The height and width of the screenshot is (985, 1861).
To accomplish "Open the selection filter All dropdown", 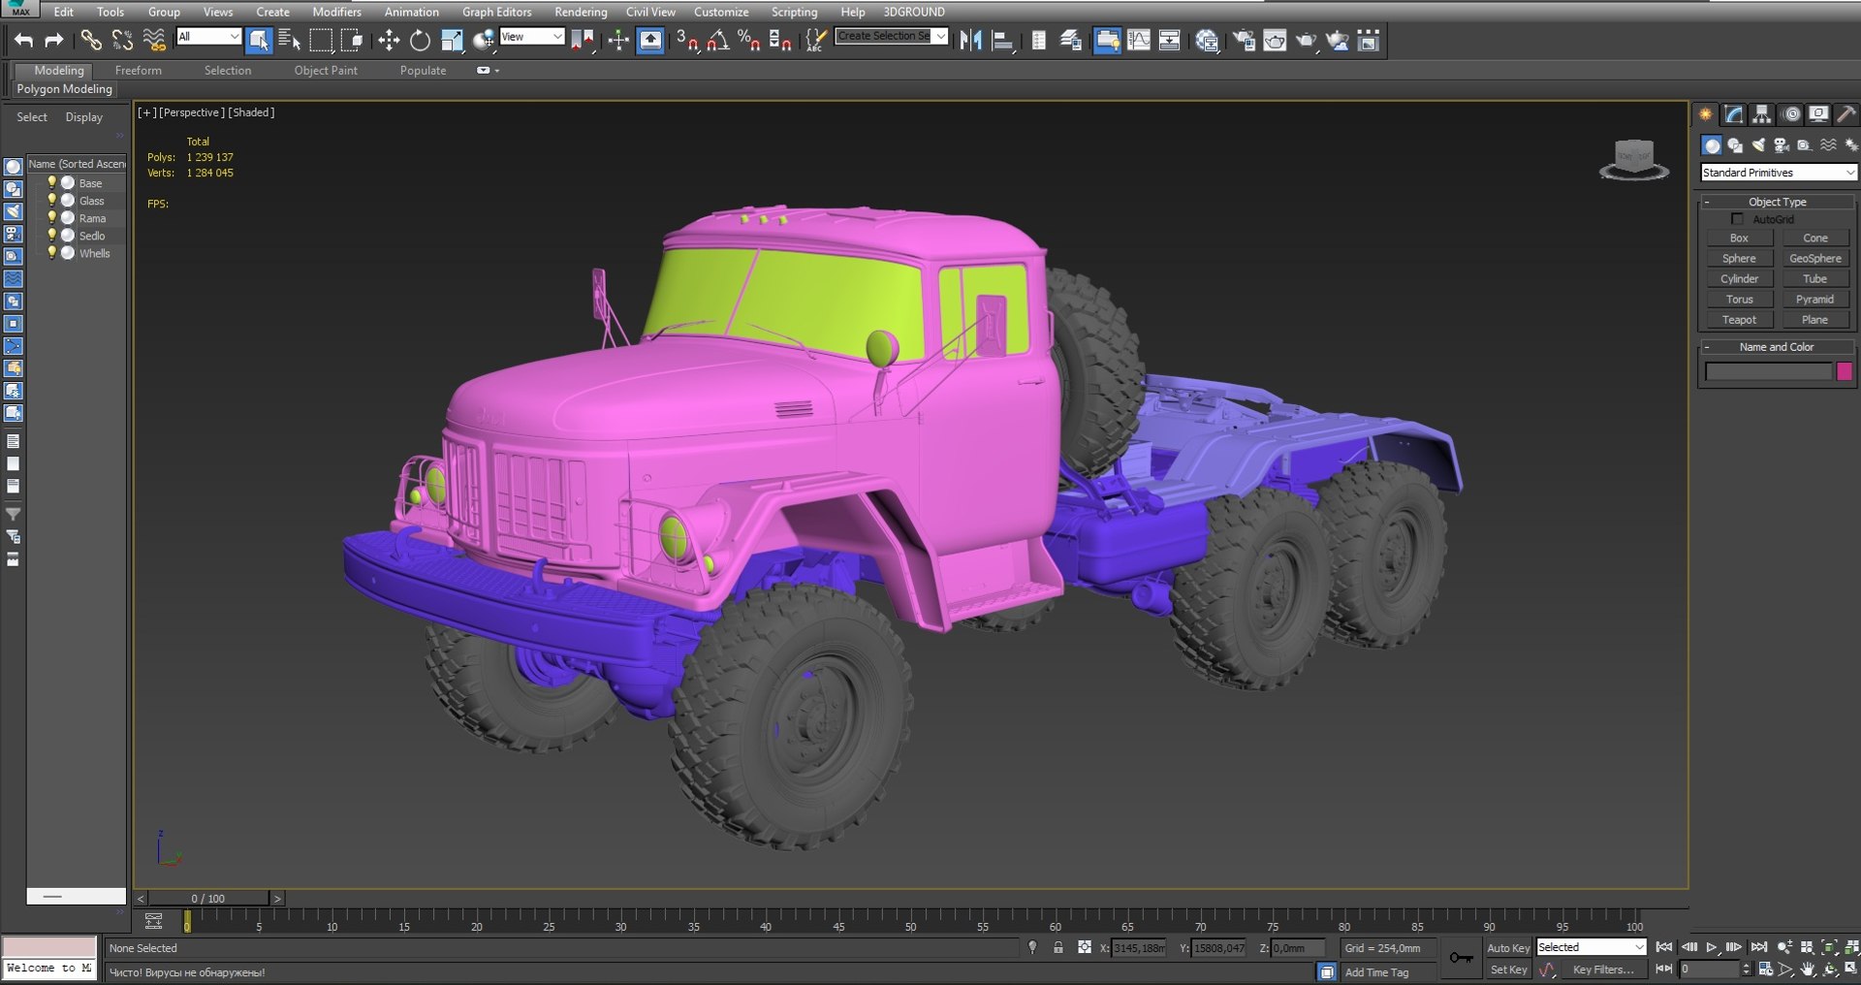I will tap(208, 37).
